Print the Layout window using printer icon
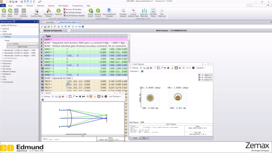The height and width of the screenshot is (153, 272). pyautogui.click(x=63, y=96)
